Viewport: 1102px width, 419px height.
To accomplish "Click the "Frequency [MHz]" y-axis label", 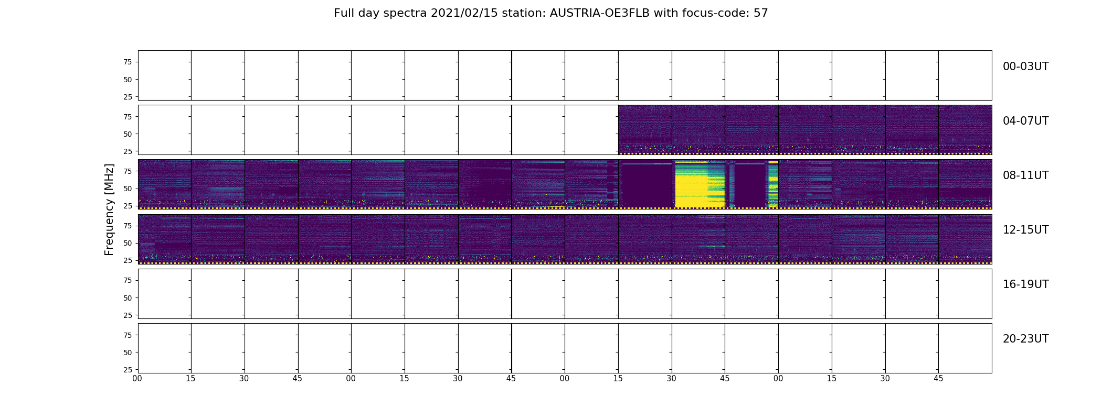I will [109, 210].
